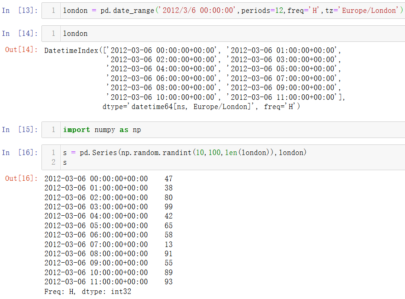
Task: Click the series row with value 47
Action: (x=109, y=178)
